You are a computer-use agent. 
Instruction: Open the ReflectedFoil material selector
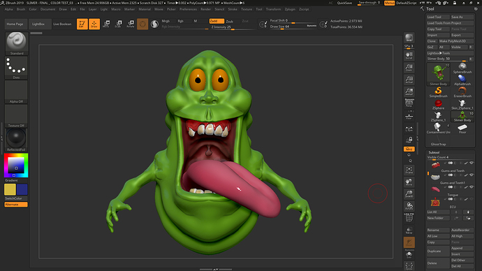pos(17,140)
